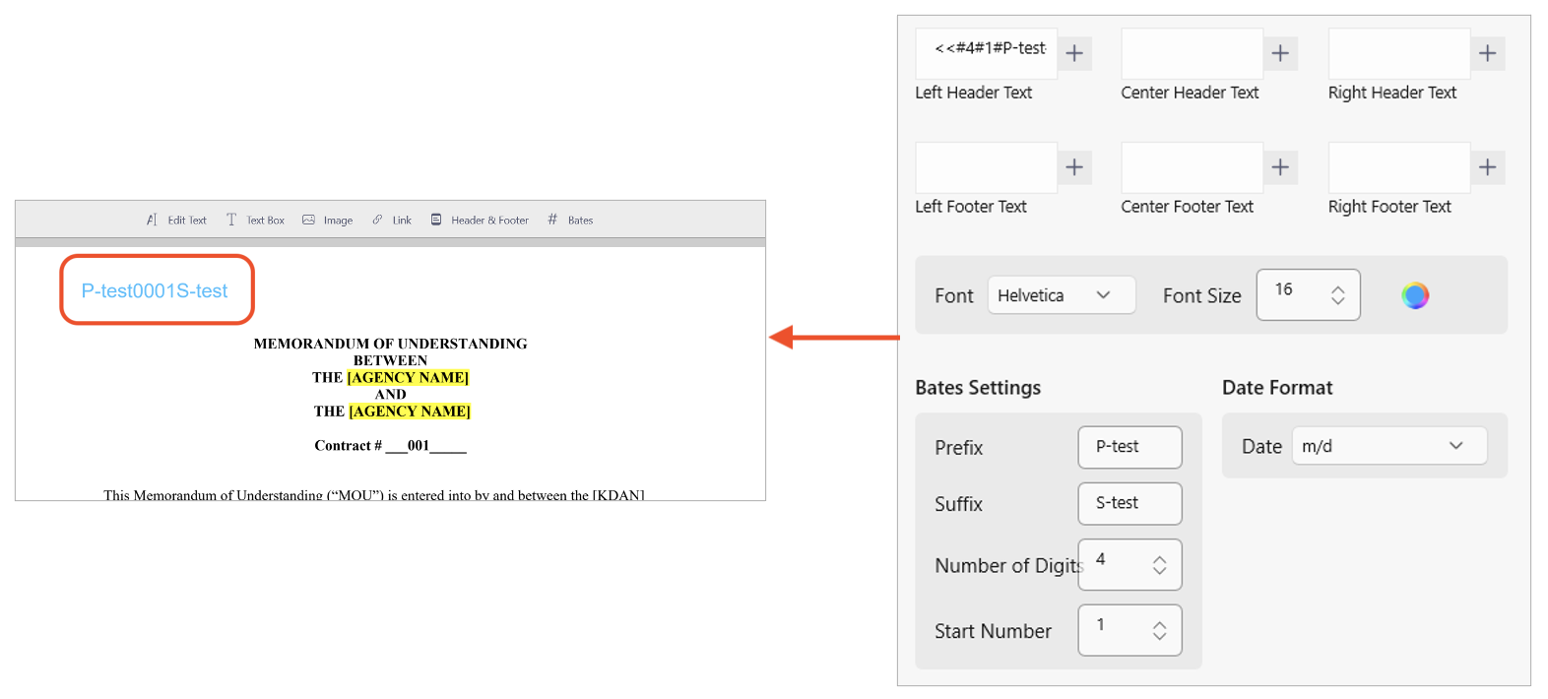Click the plus button beside Right Header Text
The height and width of the screenshot is (699, 1548).
[x=1487, y=53]
